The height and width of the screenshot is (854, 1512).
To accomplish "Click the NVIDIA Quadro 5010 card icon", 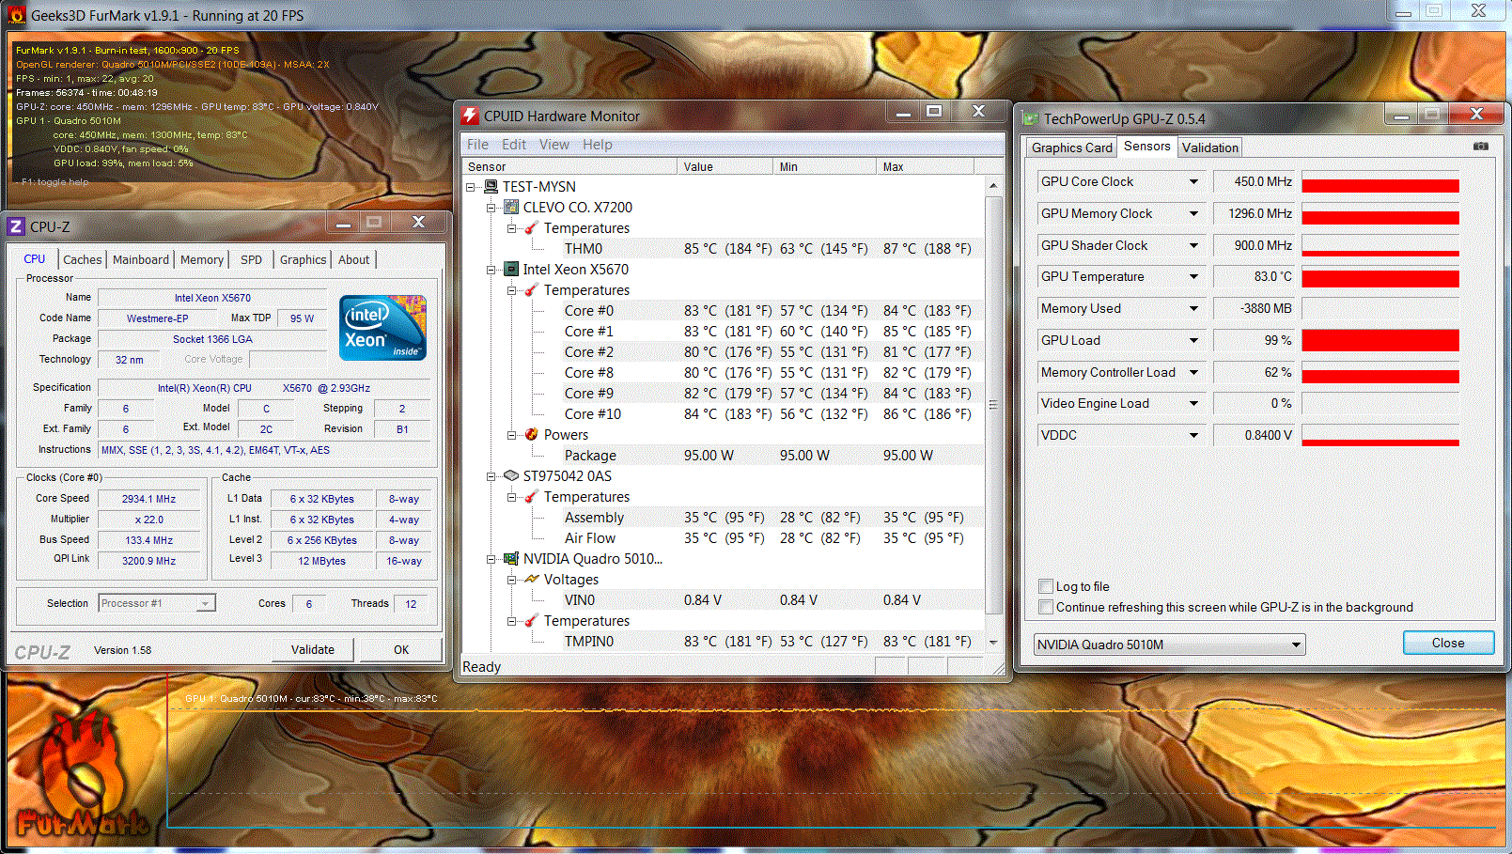I will tap(511, 559).
